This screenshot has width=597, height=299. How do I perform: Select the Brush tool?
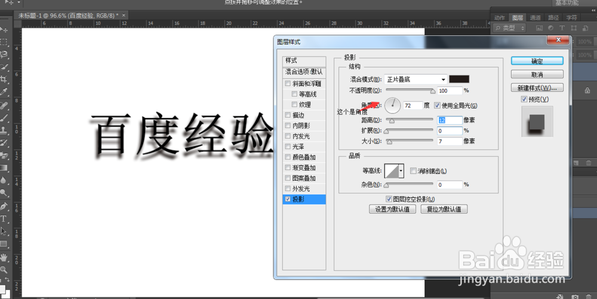(x=4, y=118)
